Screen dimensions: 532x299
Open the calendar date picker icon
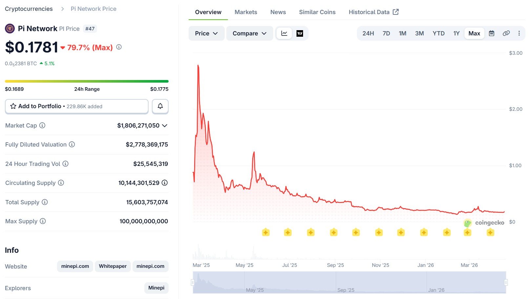tap(491, 33)
